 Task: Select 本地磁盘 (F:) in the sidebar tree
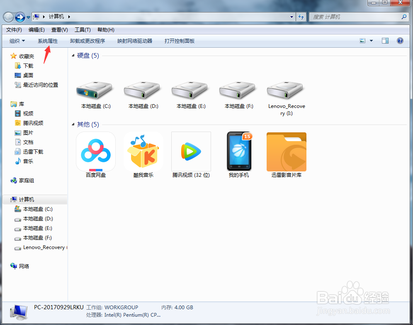click(37, 238)
